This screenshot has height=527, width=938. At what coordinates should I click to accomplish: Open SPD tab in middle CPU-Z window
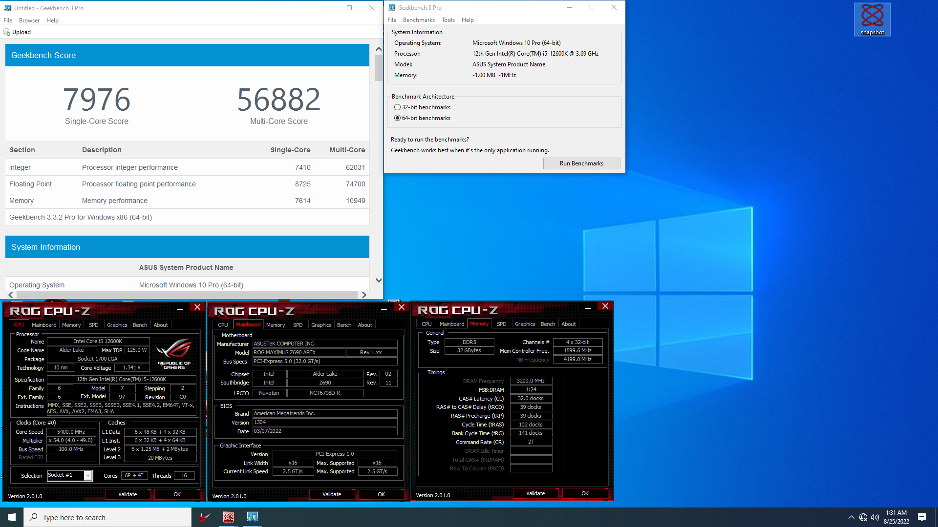(298, 325)
